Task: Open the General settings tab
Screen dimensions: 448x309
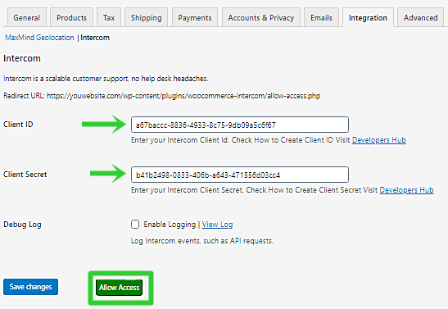Action: pos(26,18)
